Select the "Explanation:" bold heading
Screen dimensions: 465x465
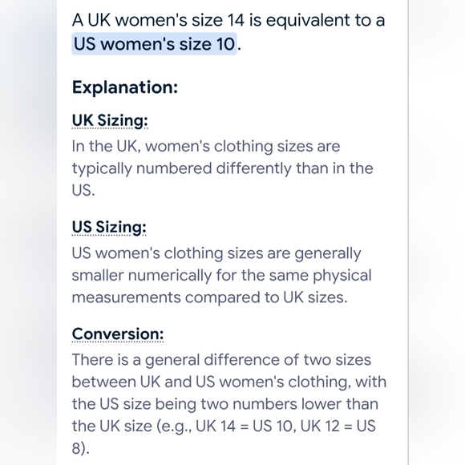pos(125,87)
